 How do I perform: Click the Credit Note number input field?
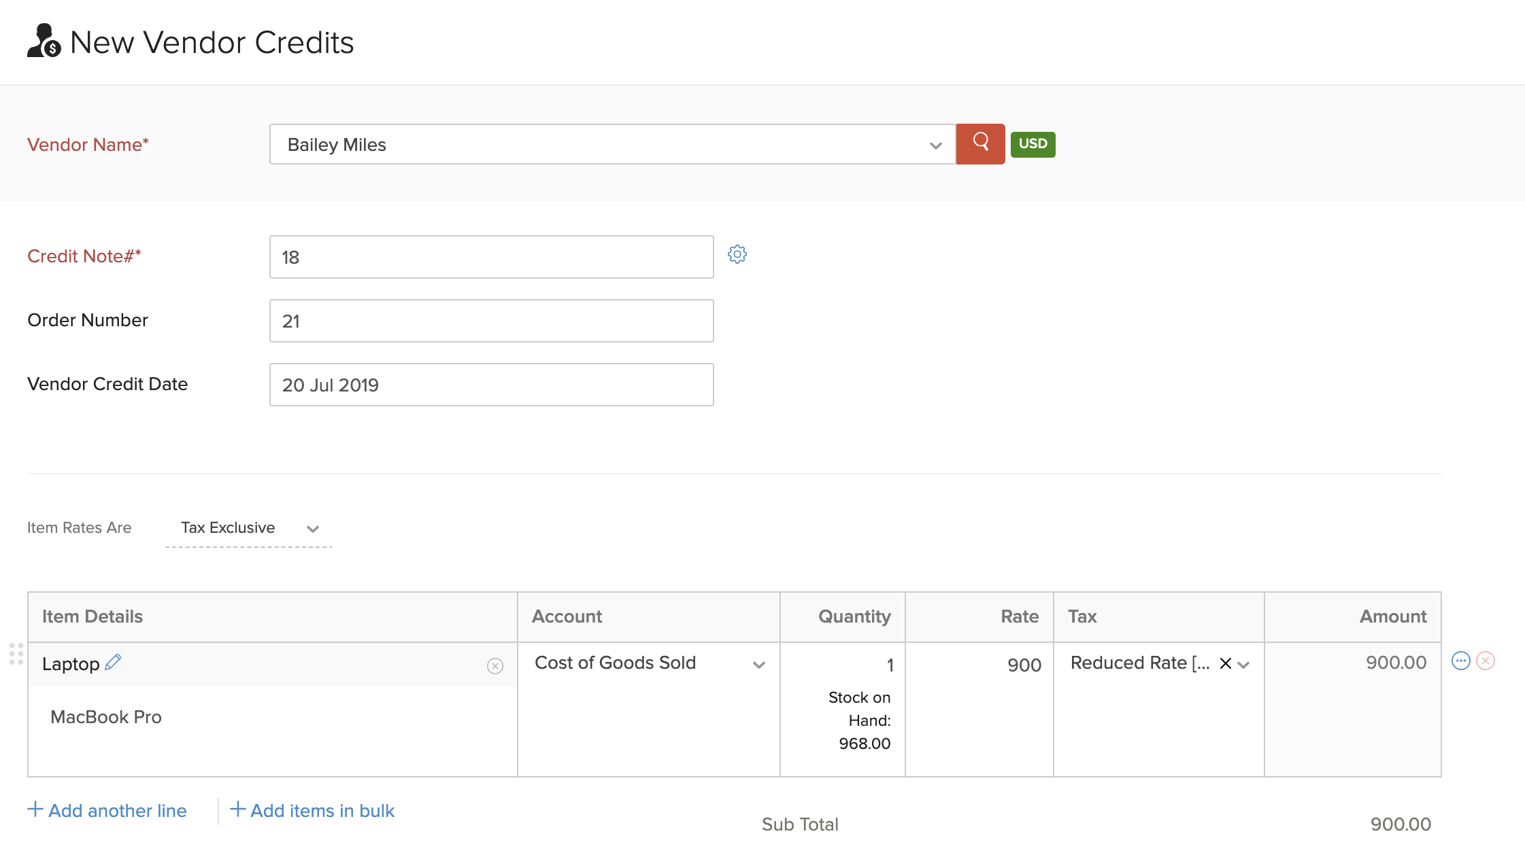pyautogui.click(x=490, y=256)
